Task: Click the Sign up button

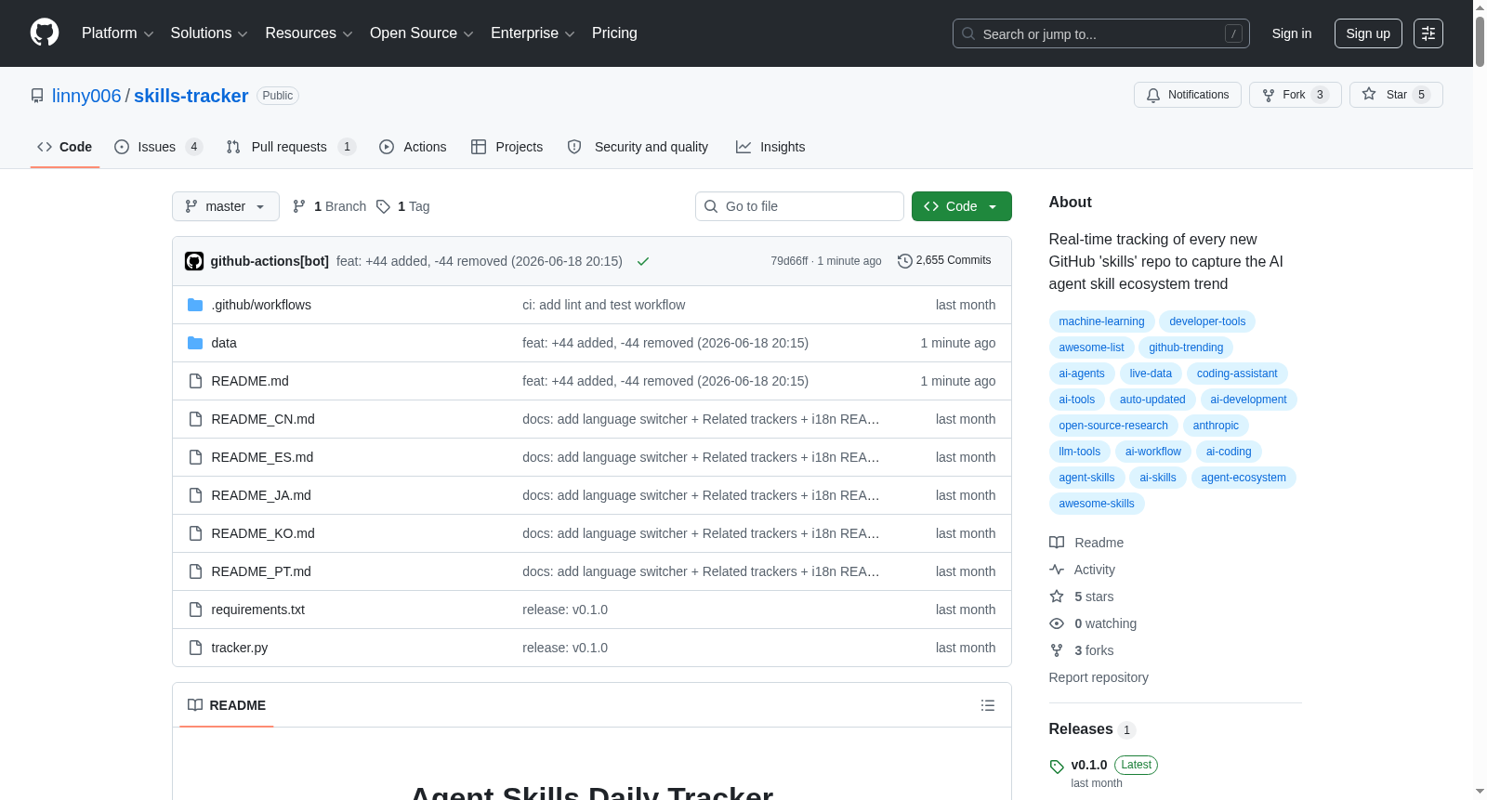Action: (1368, 33)
